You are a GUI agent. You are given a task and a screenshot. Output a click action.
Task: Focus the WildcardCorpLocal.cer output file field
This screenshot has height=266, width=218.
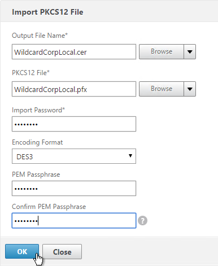[x=74, y=52]
